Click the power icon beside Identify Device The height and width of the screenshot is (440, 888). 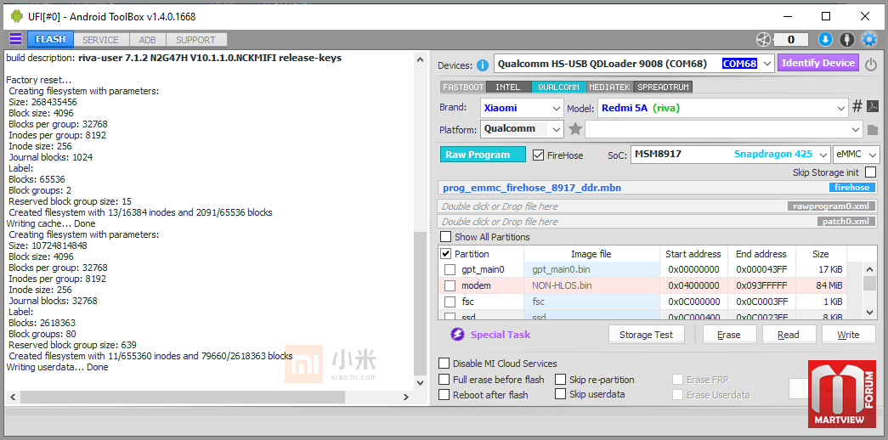870,65
